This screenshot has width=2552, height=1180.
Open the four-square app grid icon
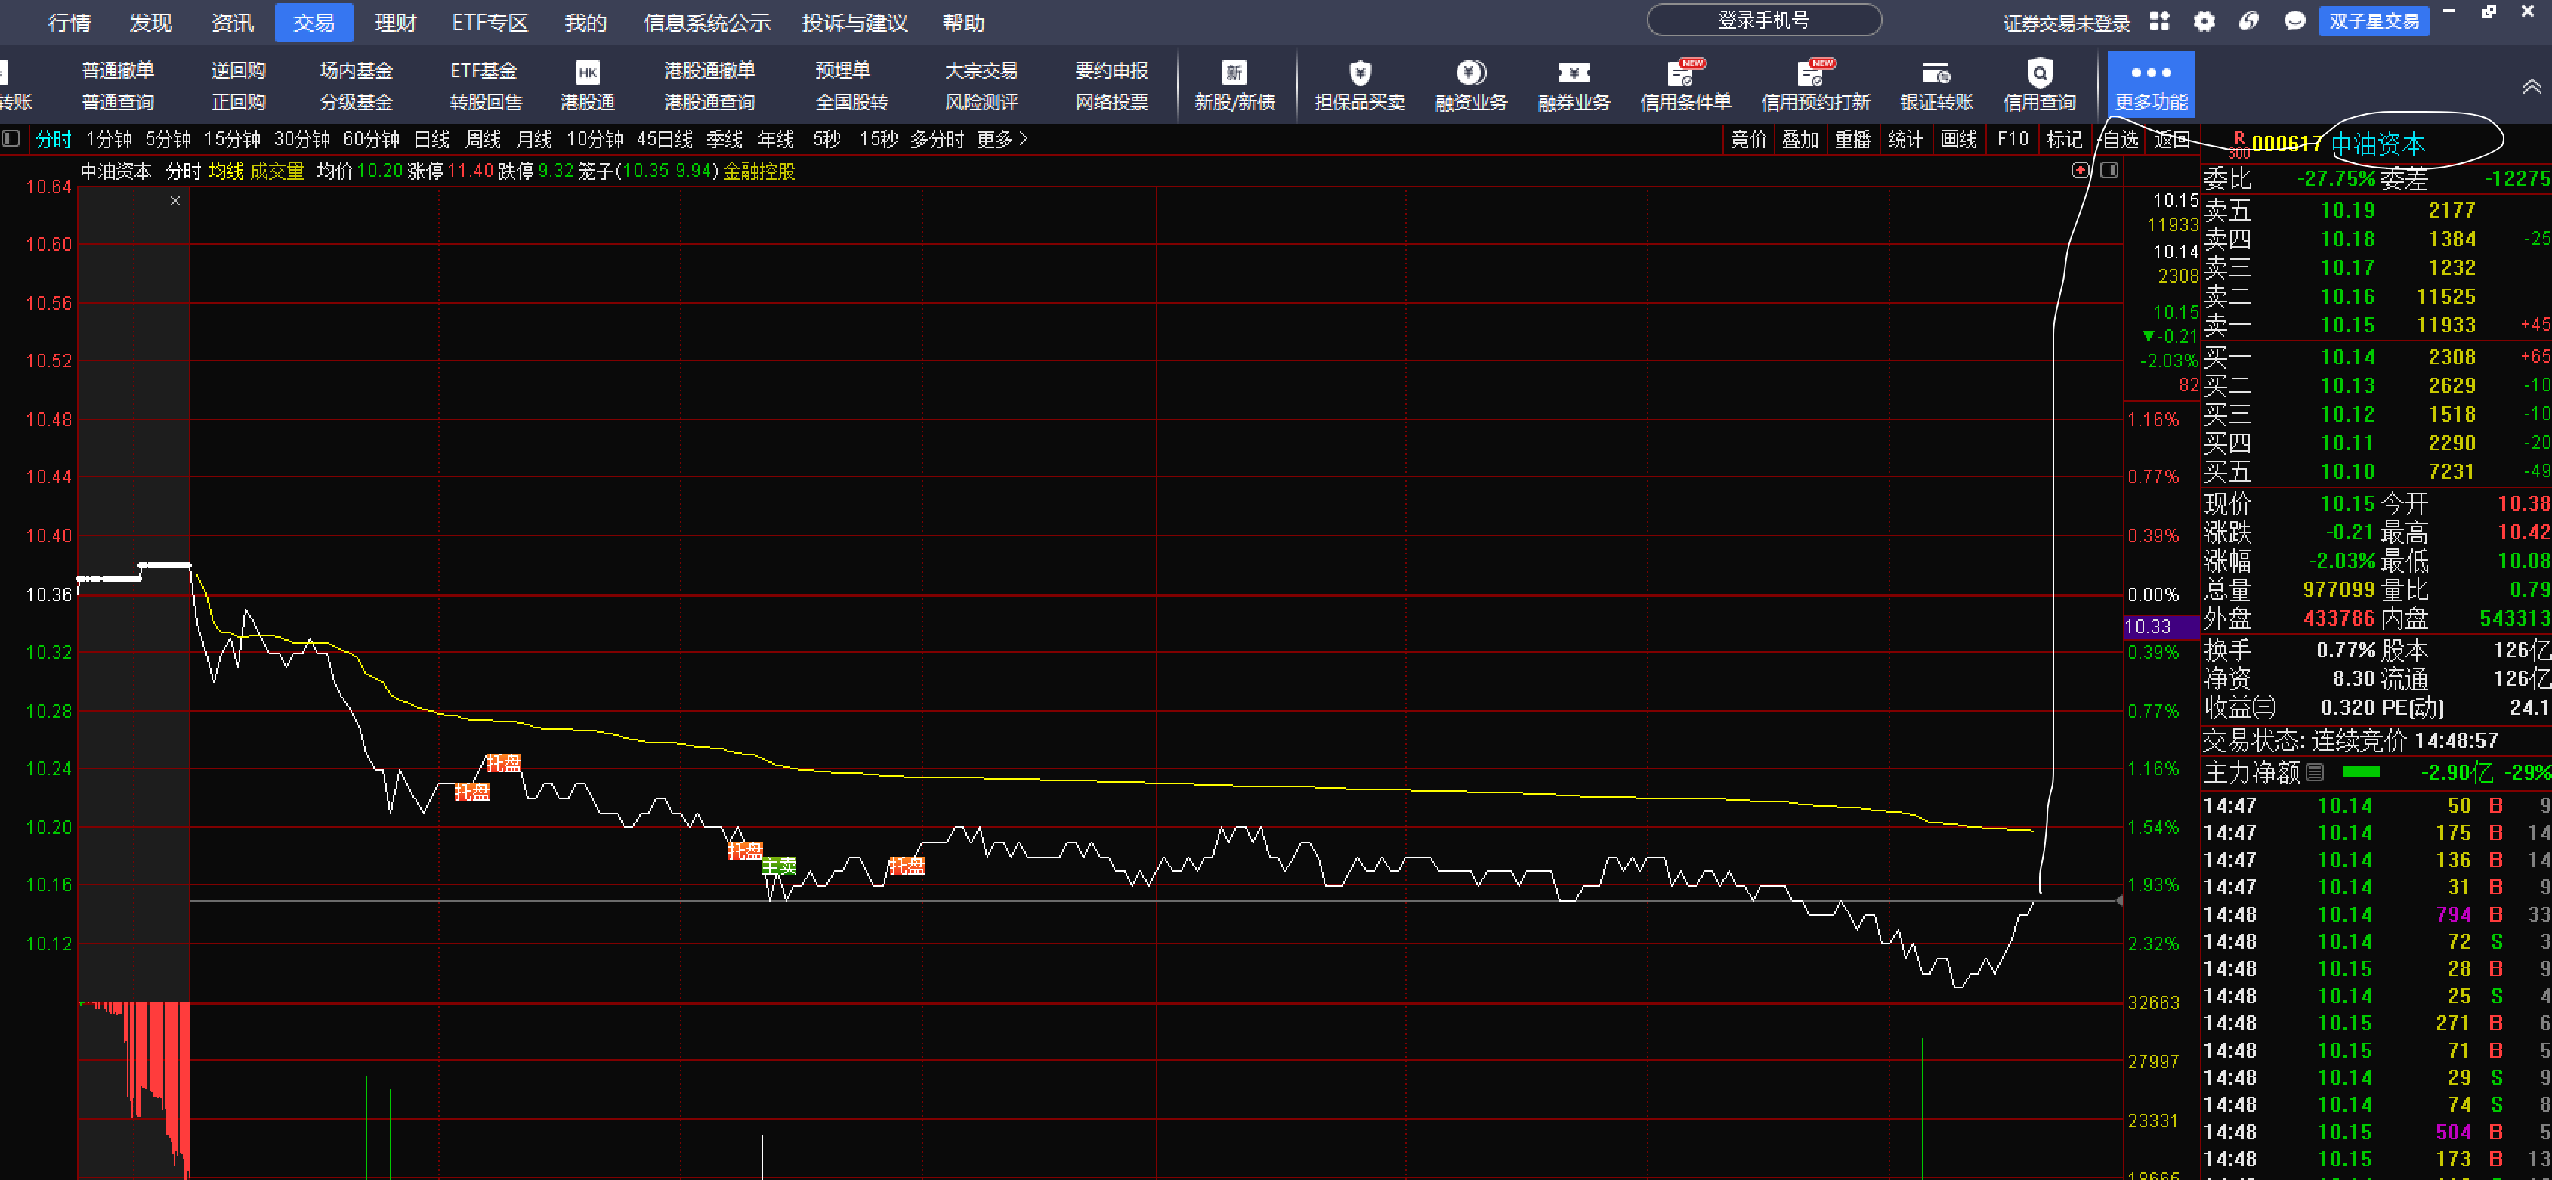coord(2160,22)
